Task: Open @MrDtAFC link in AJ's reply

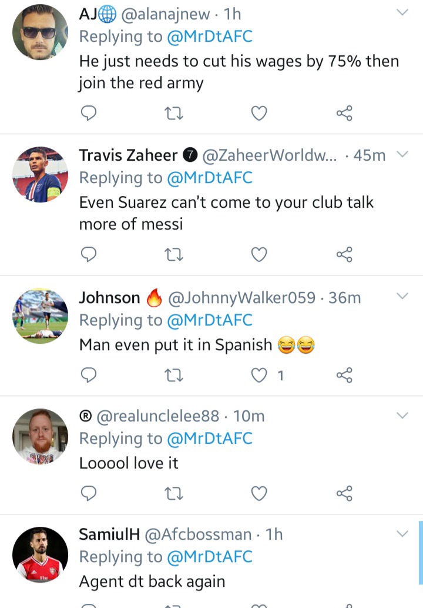Action: [209, 36]
